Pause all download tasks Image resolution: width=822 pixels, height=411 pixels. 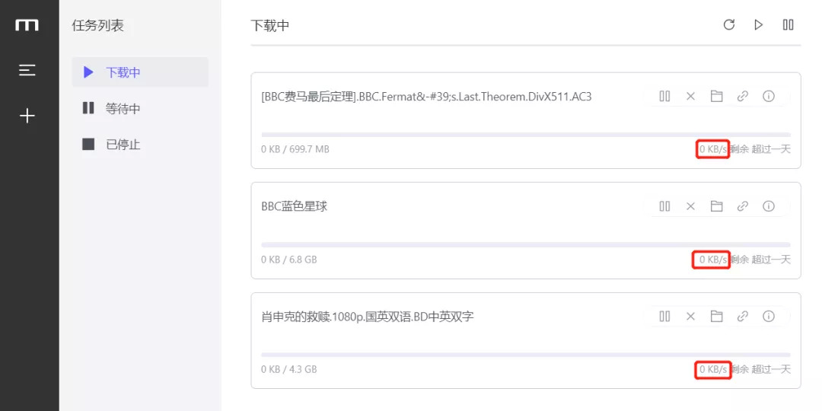(789, 25)
